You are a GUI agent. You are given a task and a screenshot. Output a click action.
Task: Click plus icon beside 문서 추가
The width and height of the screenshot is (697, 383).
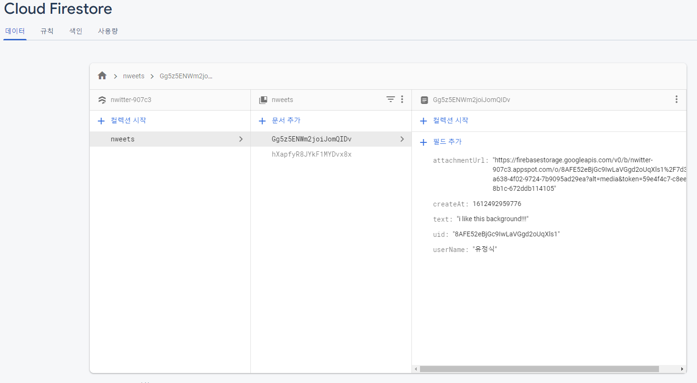point(262,121)
